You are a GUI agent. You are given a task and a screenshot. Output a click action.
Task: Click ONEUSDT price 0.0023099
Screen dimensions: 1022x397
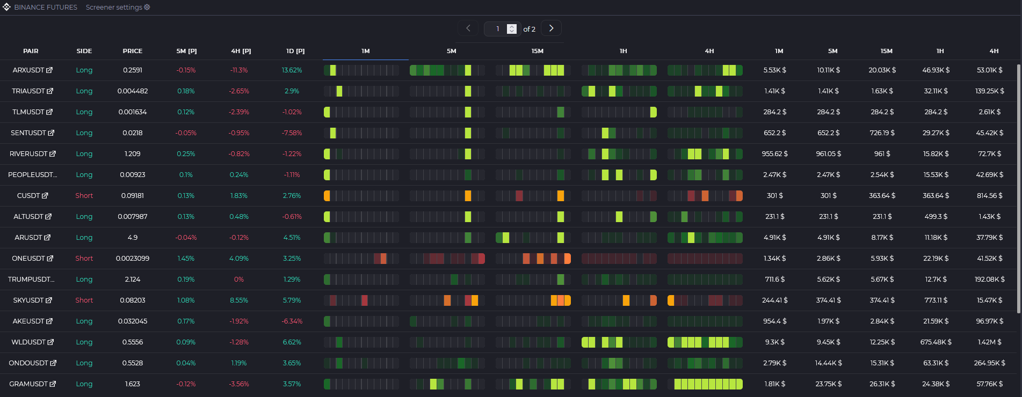133,259
